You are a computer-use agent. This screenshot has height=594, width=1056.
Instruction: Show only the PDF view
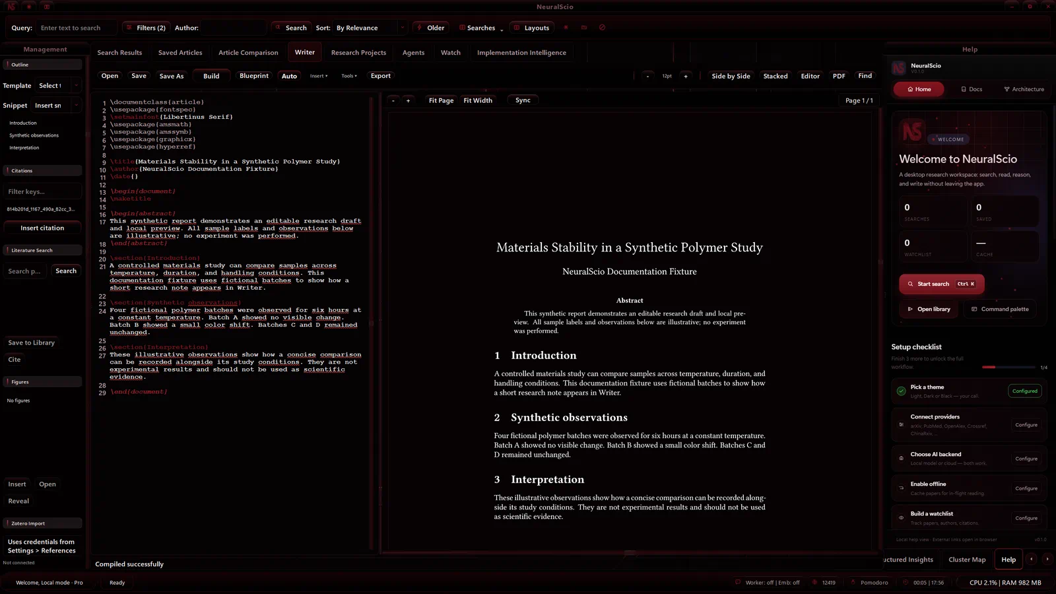click(839, 76)
